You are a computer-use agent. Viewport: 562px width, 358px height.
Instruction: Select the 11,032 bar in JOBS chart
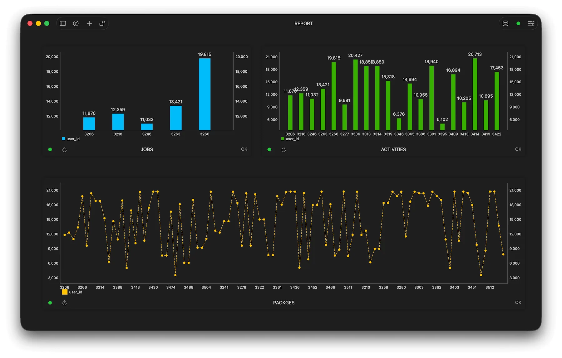(147, 127)
